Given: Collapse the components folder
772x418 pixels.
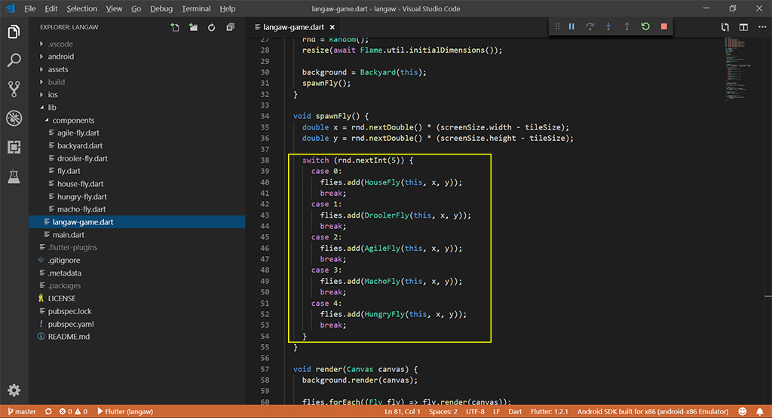Looking at the screenshot, I should pos(73,121).
